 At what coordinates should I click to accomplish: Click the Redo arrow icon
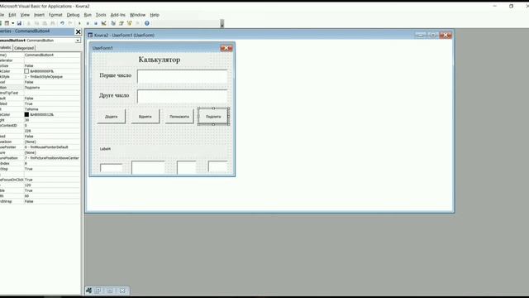[x=70, y=23]
